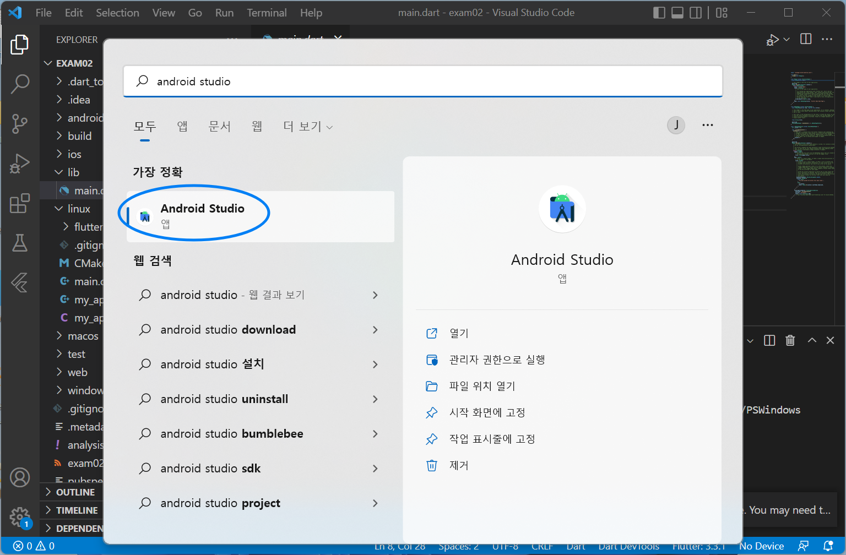This screenshot has width=846, height=555.
Task: Open the Testing flask view
Action: (x=20, y=243)
